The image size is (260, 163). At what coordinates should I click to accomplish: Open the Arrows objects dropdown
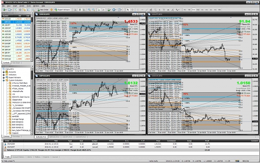178,10
